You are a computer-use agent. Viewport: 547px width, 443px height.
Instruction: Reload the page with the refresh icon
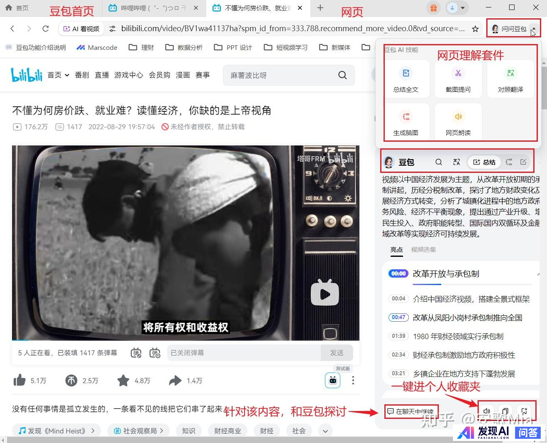(46, 29)
